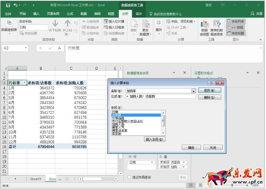Click the field list vertical scrollbar
Viewport: 266px width, 189px height.
click(163, 122)
